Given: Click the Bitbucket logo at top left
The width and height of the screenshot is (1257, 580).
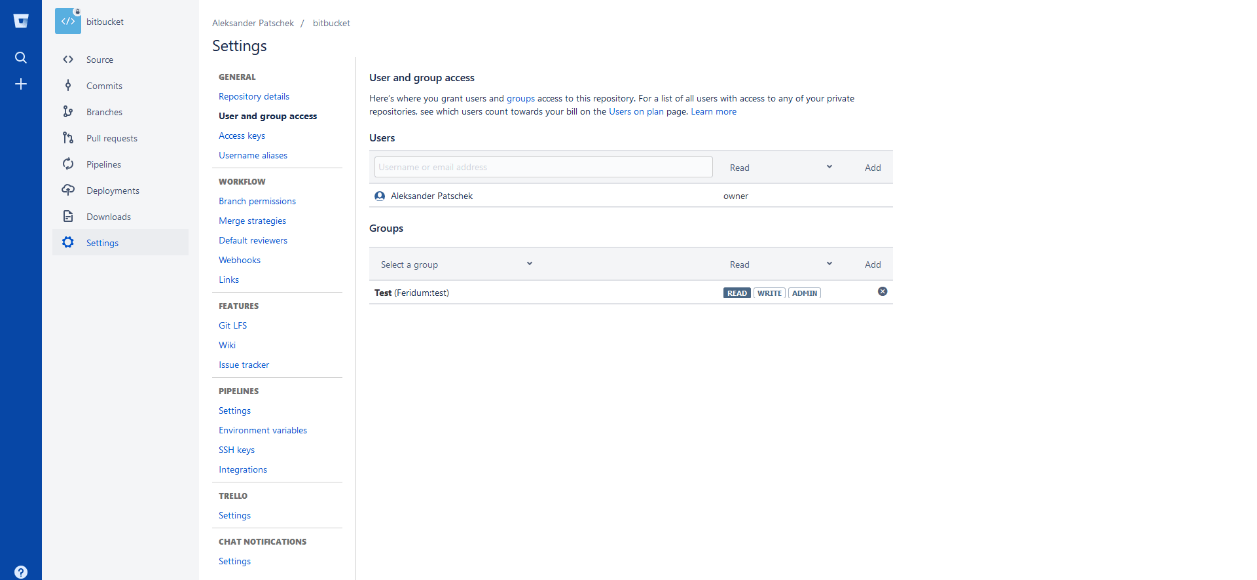Looking at the screenshot, I should (21, 20).
